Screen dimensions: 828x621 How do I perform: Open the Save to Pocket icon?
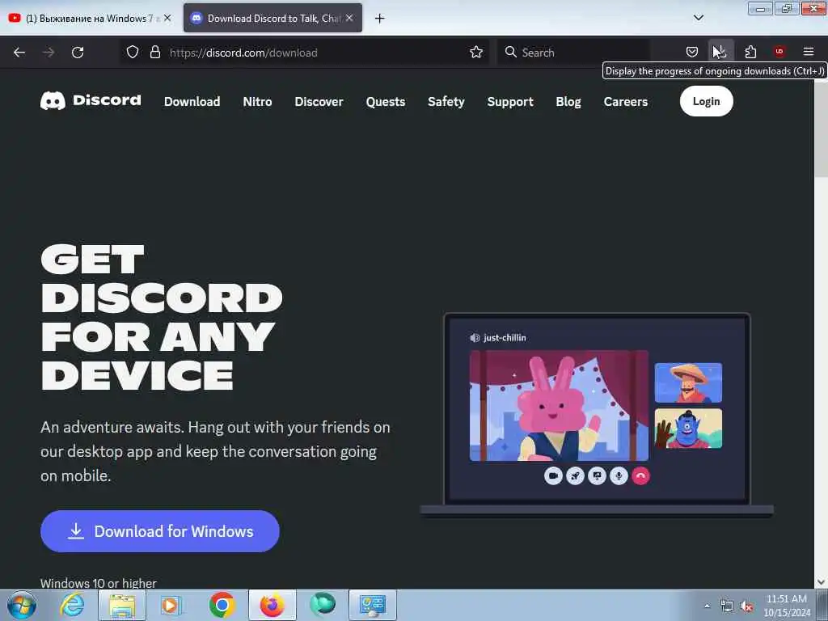coord(692,53)
